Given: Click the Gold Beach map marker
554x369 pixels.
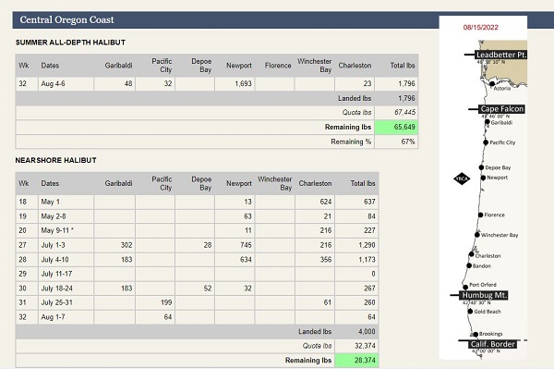Looking at the screenshot, I should pos(470,312).
